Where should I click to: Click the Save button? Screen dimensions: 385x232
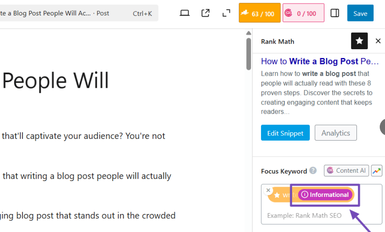[x=360, y=13]
